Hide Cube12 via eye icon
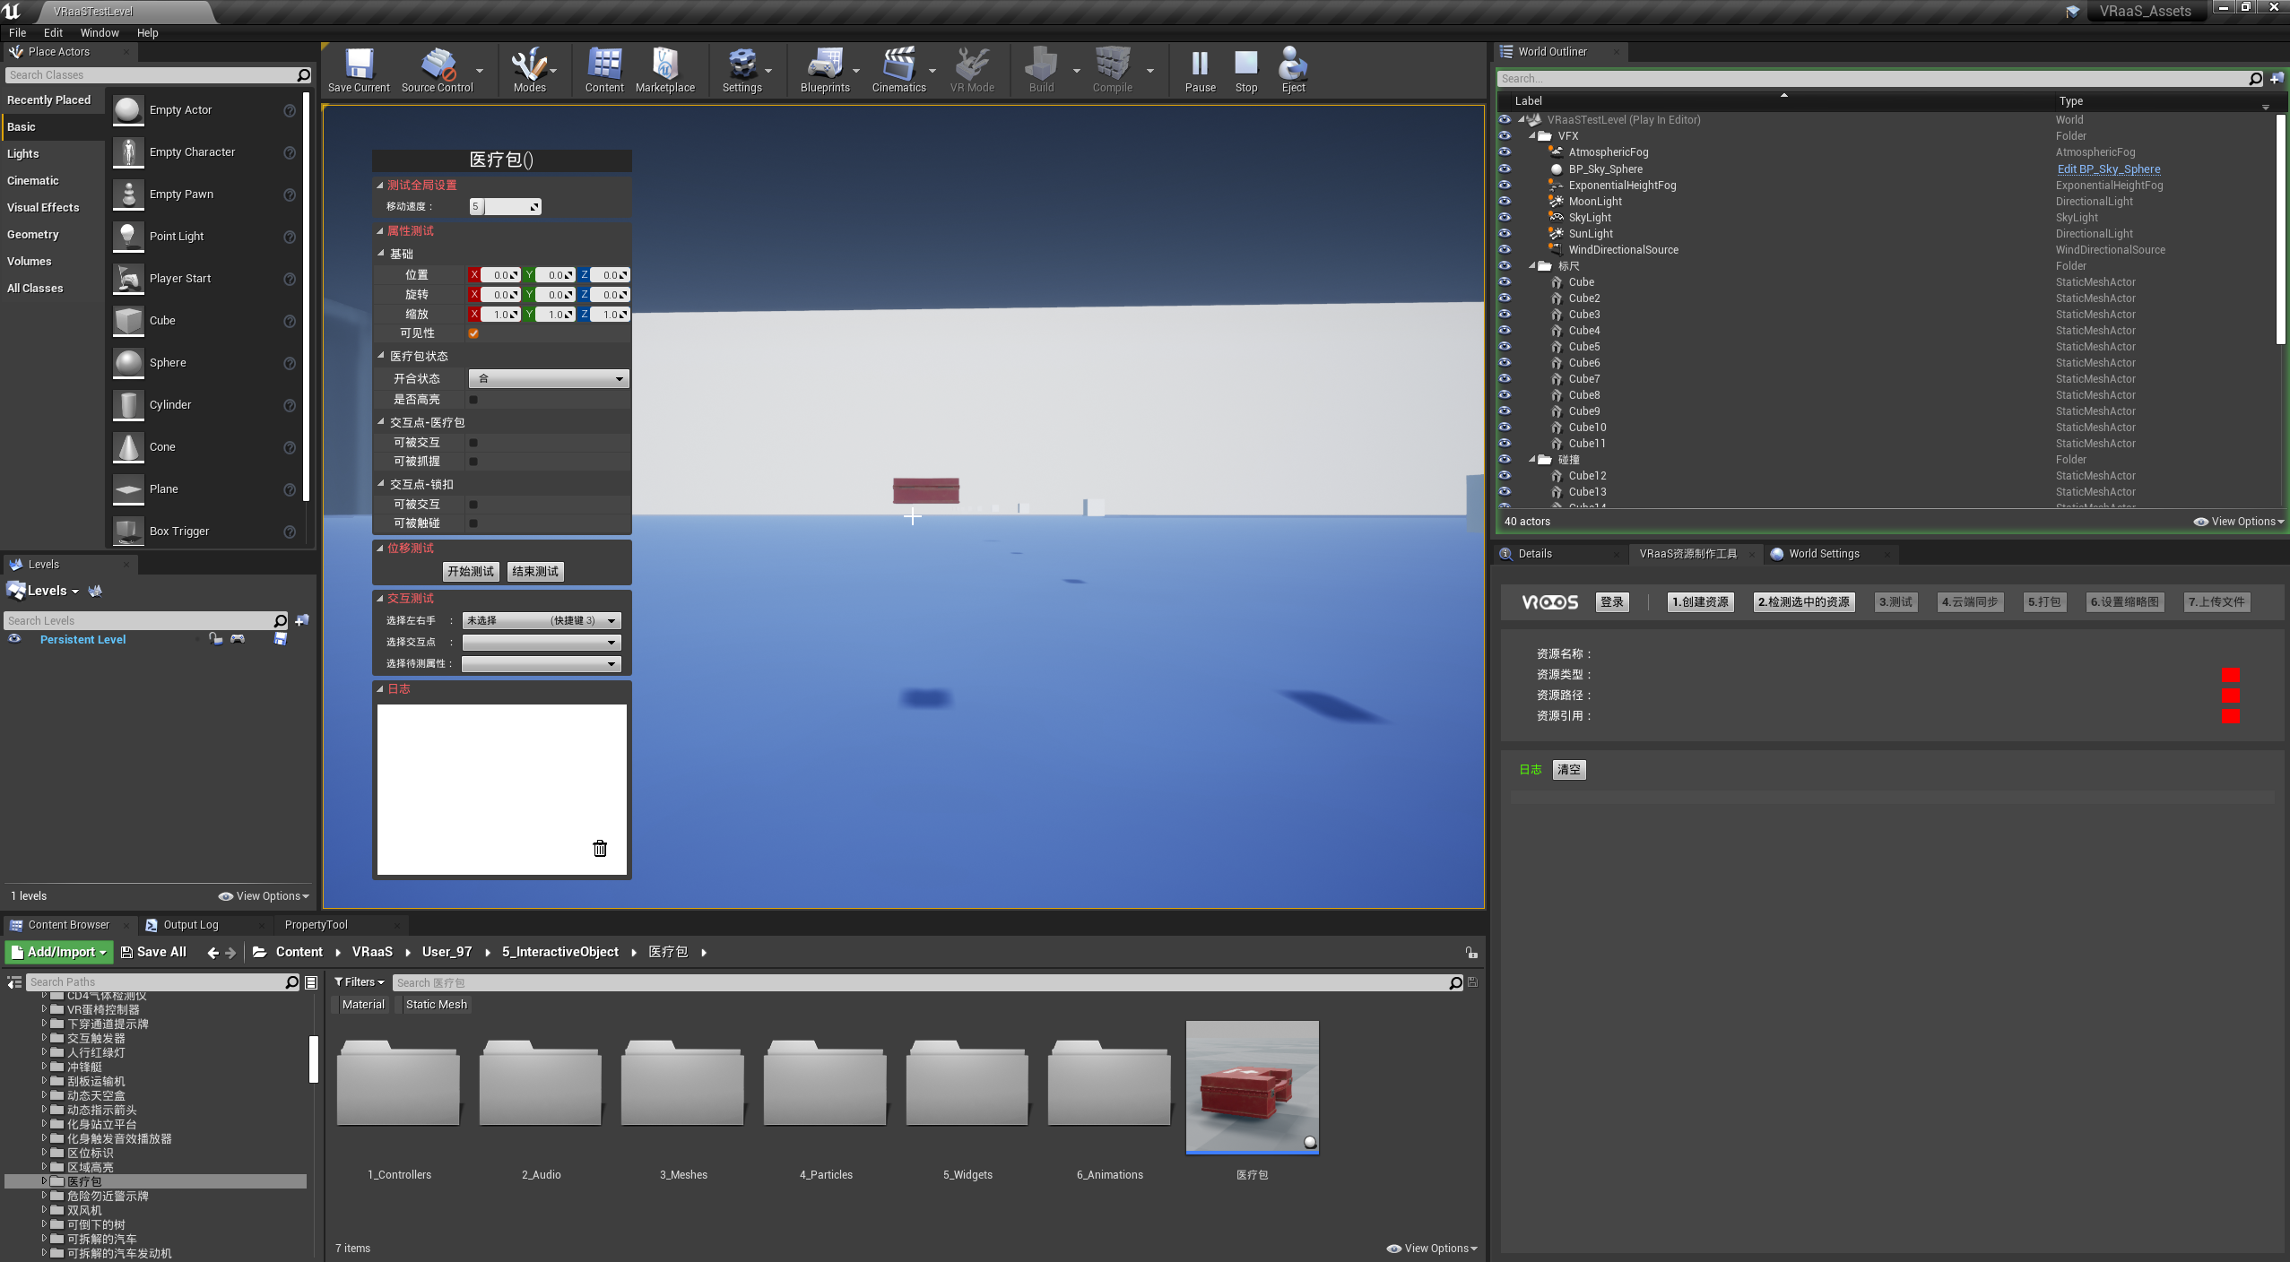 [x=1505, y=476]
